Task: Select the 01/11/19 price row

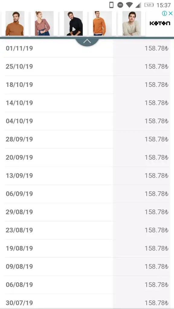Action: click(x=87, y=48)
